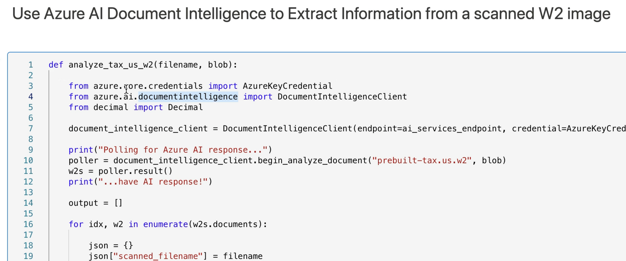Click the output = [] assignment
Image resolution: width=626 pixels, height=261 pixels.
click(x=95, y=203)
